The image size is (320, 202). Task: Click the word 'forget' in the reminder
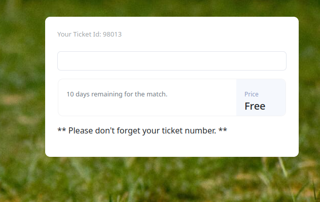click(128, 131)
